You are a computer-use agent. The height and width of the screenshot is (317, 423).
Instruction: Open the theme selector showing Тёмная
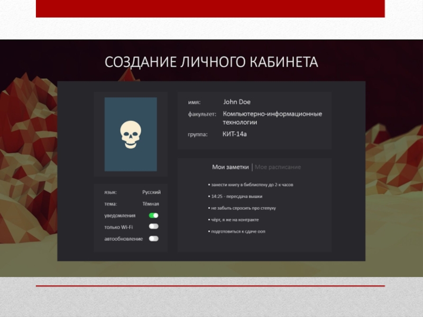tap(150, 204)
